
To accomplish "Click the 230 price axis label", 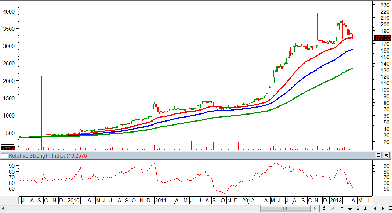I will 385,5.
